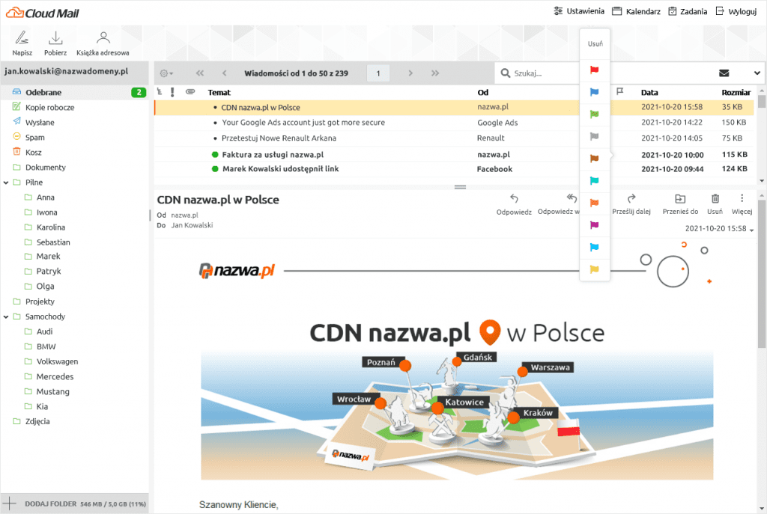This screenshot has height=514, width=767.
Task: Toggle read dot on Renault Arkana message
Action: coord(215,138)
